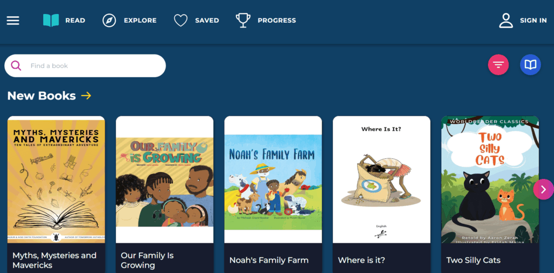
Task: Click the Sign In link
Action: 533,21
